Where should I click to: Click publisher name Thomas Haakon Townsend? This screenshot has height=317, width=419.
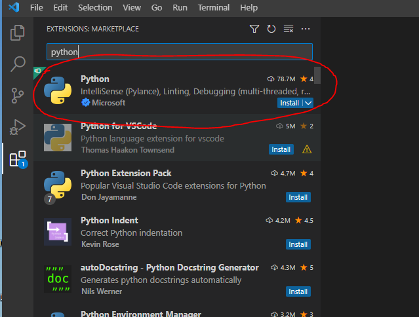point(128,150)
